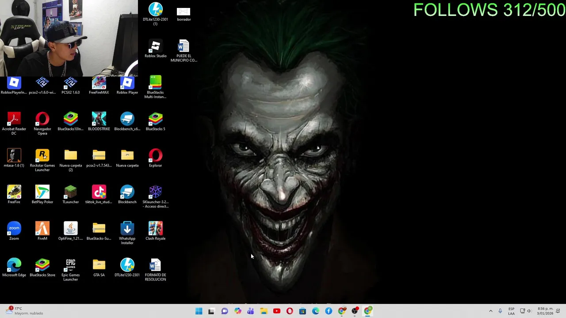
Task: Launch the BLOODSTRIKE game shortcut
Action: pos(99,121)
